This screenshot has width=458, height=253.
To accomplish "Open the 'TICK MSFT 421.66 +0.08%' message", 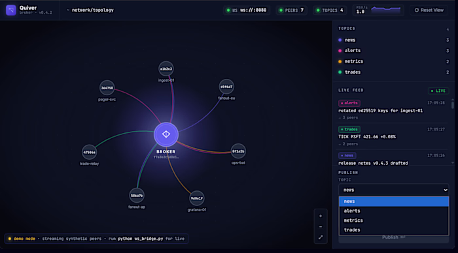I will (367, 137).
